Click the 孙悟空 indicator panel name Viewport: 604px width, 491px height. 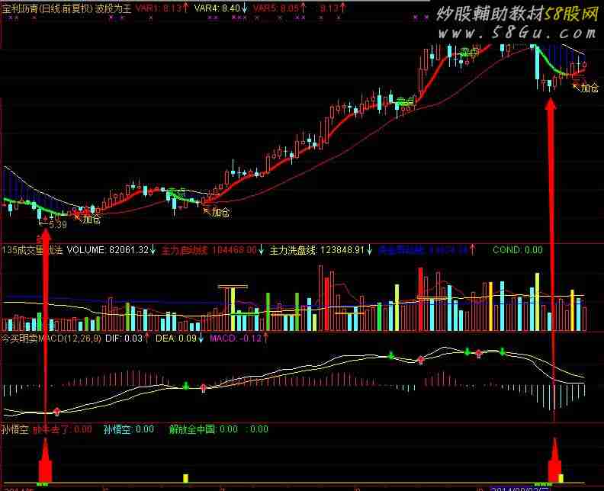pyautogui.click(x=15, y=429)
